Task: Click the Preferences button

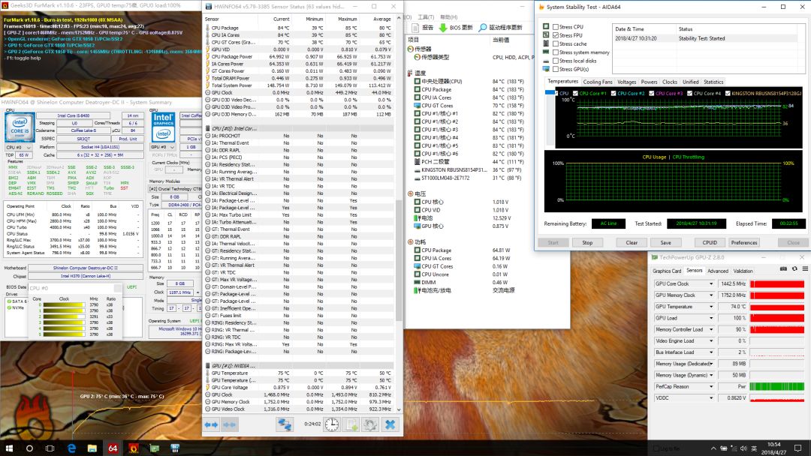Action: [x=743, y=242]
